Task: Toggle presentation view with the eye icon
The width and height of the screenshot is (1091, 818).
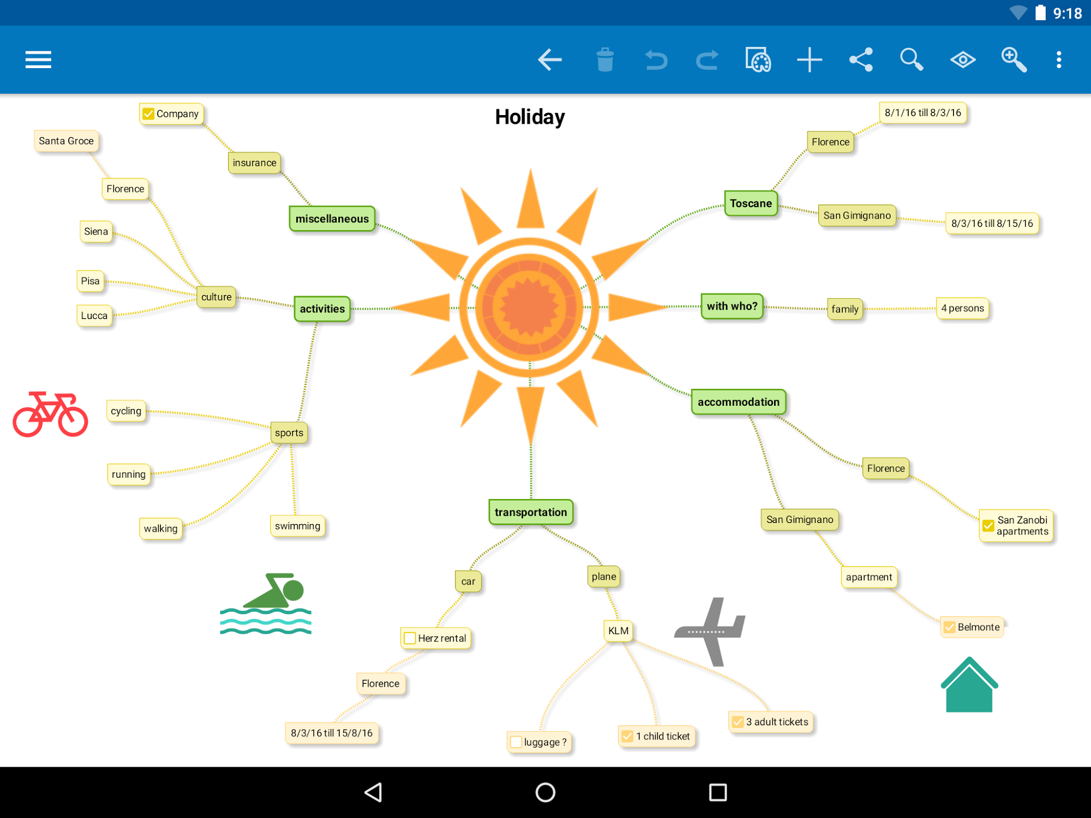Action: (x=962, y=59)
